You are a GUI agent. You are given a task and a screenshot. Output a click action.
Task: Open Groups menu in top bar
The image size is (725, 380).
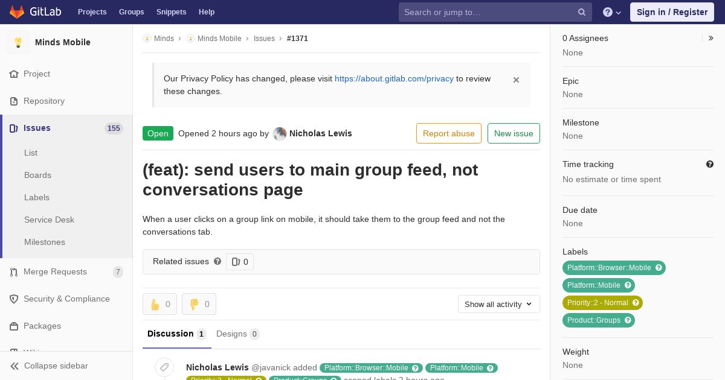[131, 12]
